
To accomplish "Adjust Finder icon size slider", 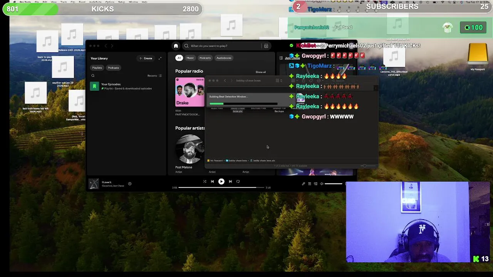I will [x=368, y=166].
